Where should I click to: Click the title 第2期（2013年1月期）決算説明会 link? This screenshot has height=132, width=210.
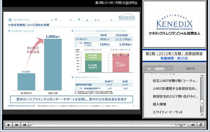click(174, 53)
